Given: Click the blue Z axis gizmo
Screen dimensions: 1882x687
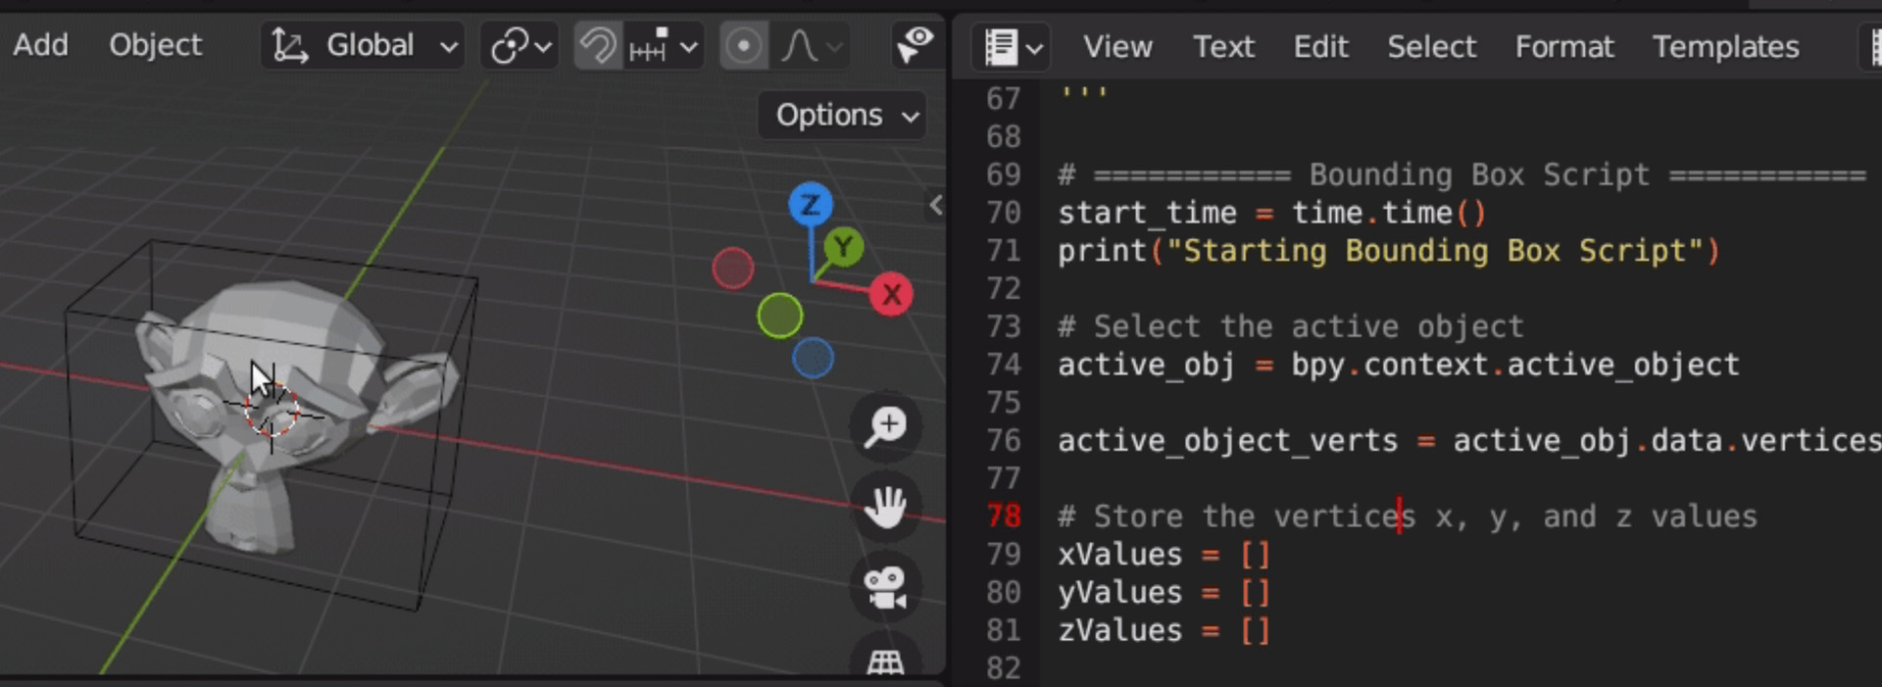Looking at the screenshot, I should pos(810,205).
